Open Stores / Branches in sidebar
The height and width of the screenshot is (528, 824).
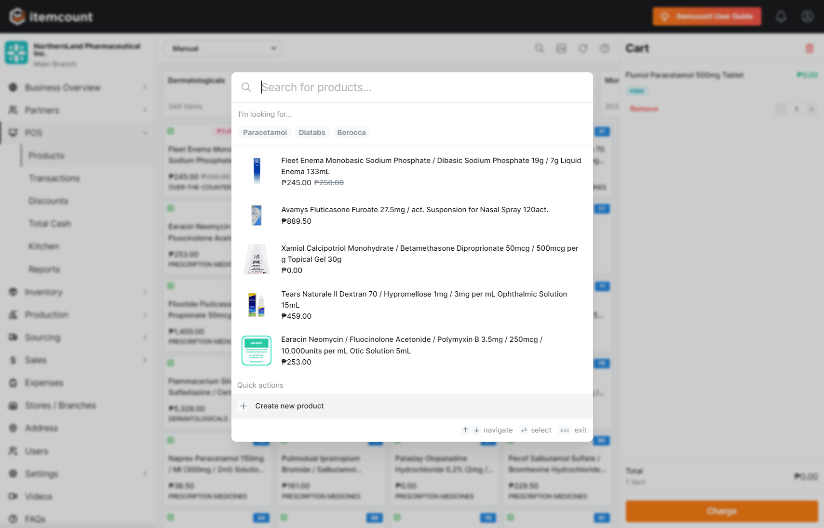click(x=60, y=406)
